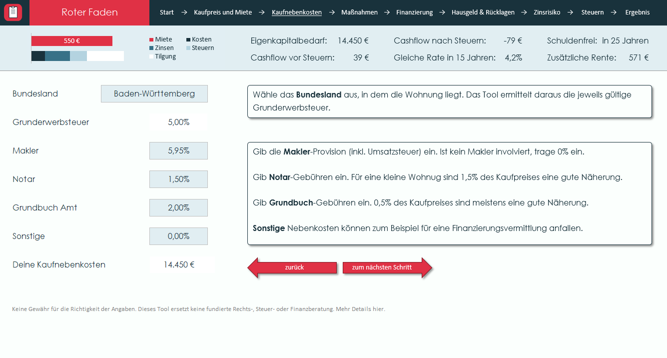Click the Makler percentage input field
The height and width of the screenshot is (358, 667).
click(x=178, y=151)
